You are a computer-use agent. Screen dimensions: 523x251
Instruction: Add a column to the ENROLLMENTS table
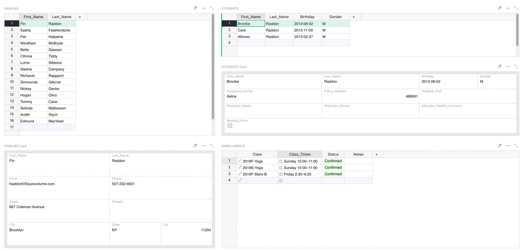click(377, 154)
